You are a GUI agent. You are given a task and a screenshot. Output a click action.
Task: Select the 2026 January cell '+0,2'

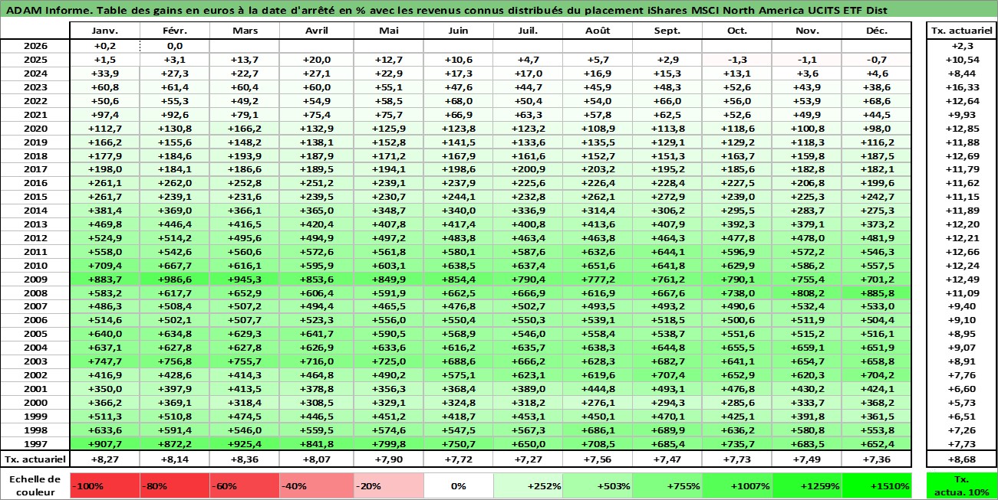(104, 46)
